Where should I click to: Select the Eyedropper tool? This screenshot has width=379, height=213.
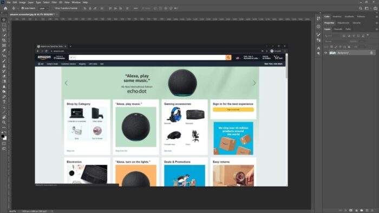coord(4,50)
